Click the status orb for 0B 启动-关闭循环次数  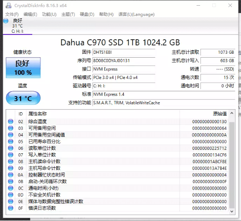[x=10, y=181]
